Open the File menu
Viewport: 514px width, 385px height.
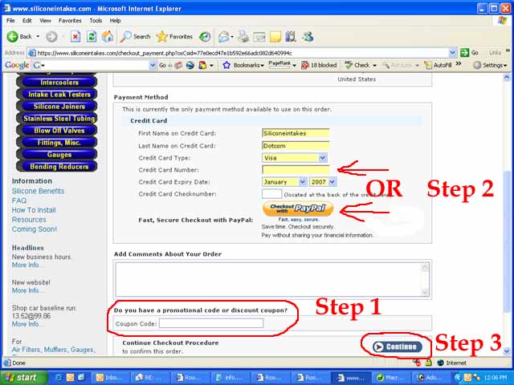click(x=10, y=21)
